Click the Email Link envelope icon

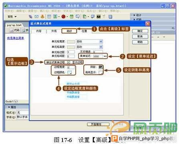click(36, 17)
